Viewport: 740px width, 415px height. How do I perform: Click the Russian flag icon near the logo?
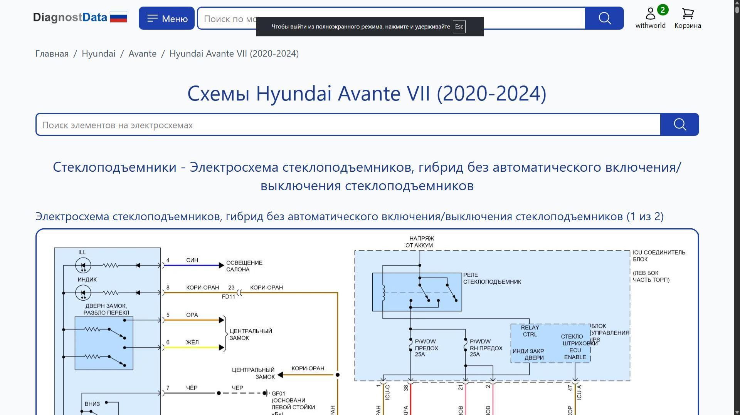(118, 17)
